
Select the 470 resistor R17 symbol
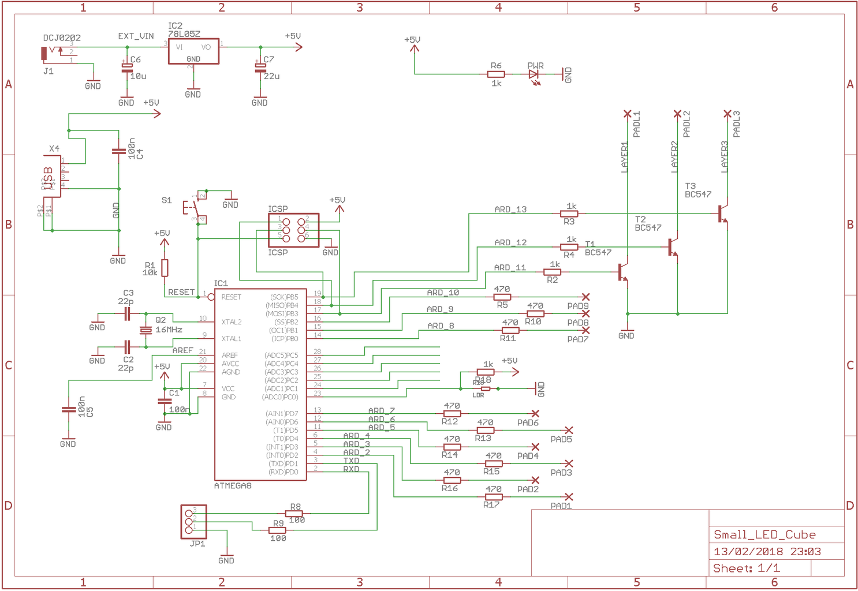tap(494, 497)
